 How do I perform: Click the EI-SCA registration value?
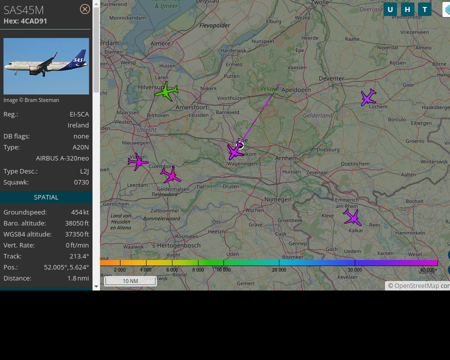tap(79, 114)
